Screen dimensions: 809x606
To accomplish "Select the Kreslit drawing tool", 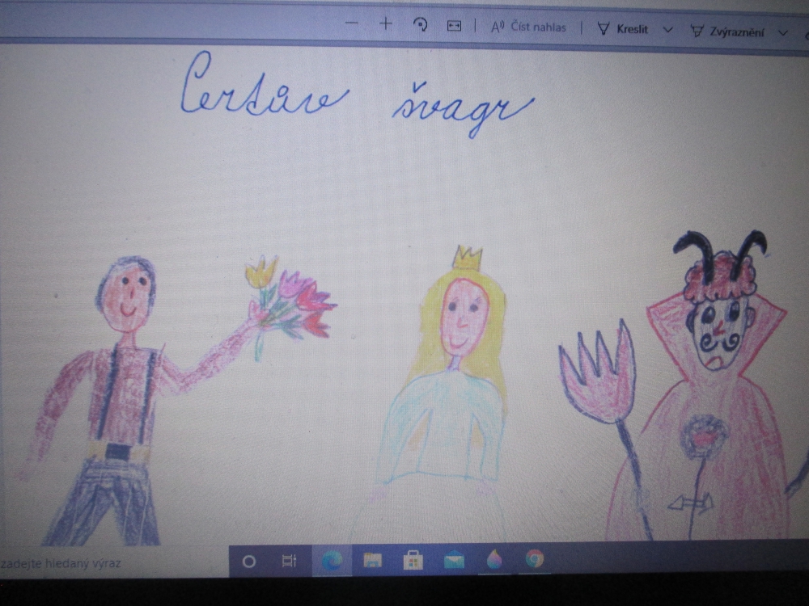I will 622,29.
